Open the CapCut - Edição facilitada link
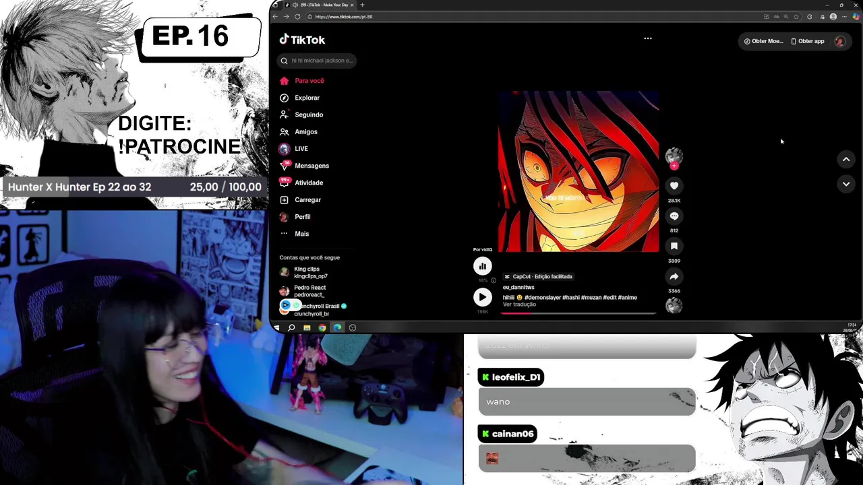Viewport: 863px width, 485px height. [x=538, y=277]
